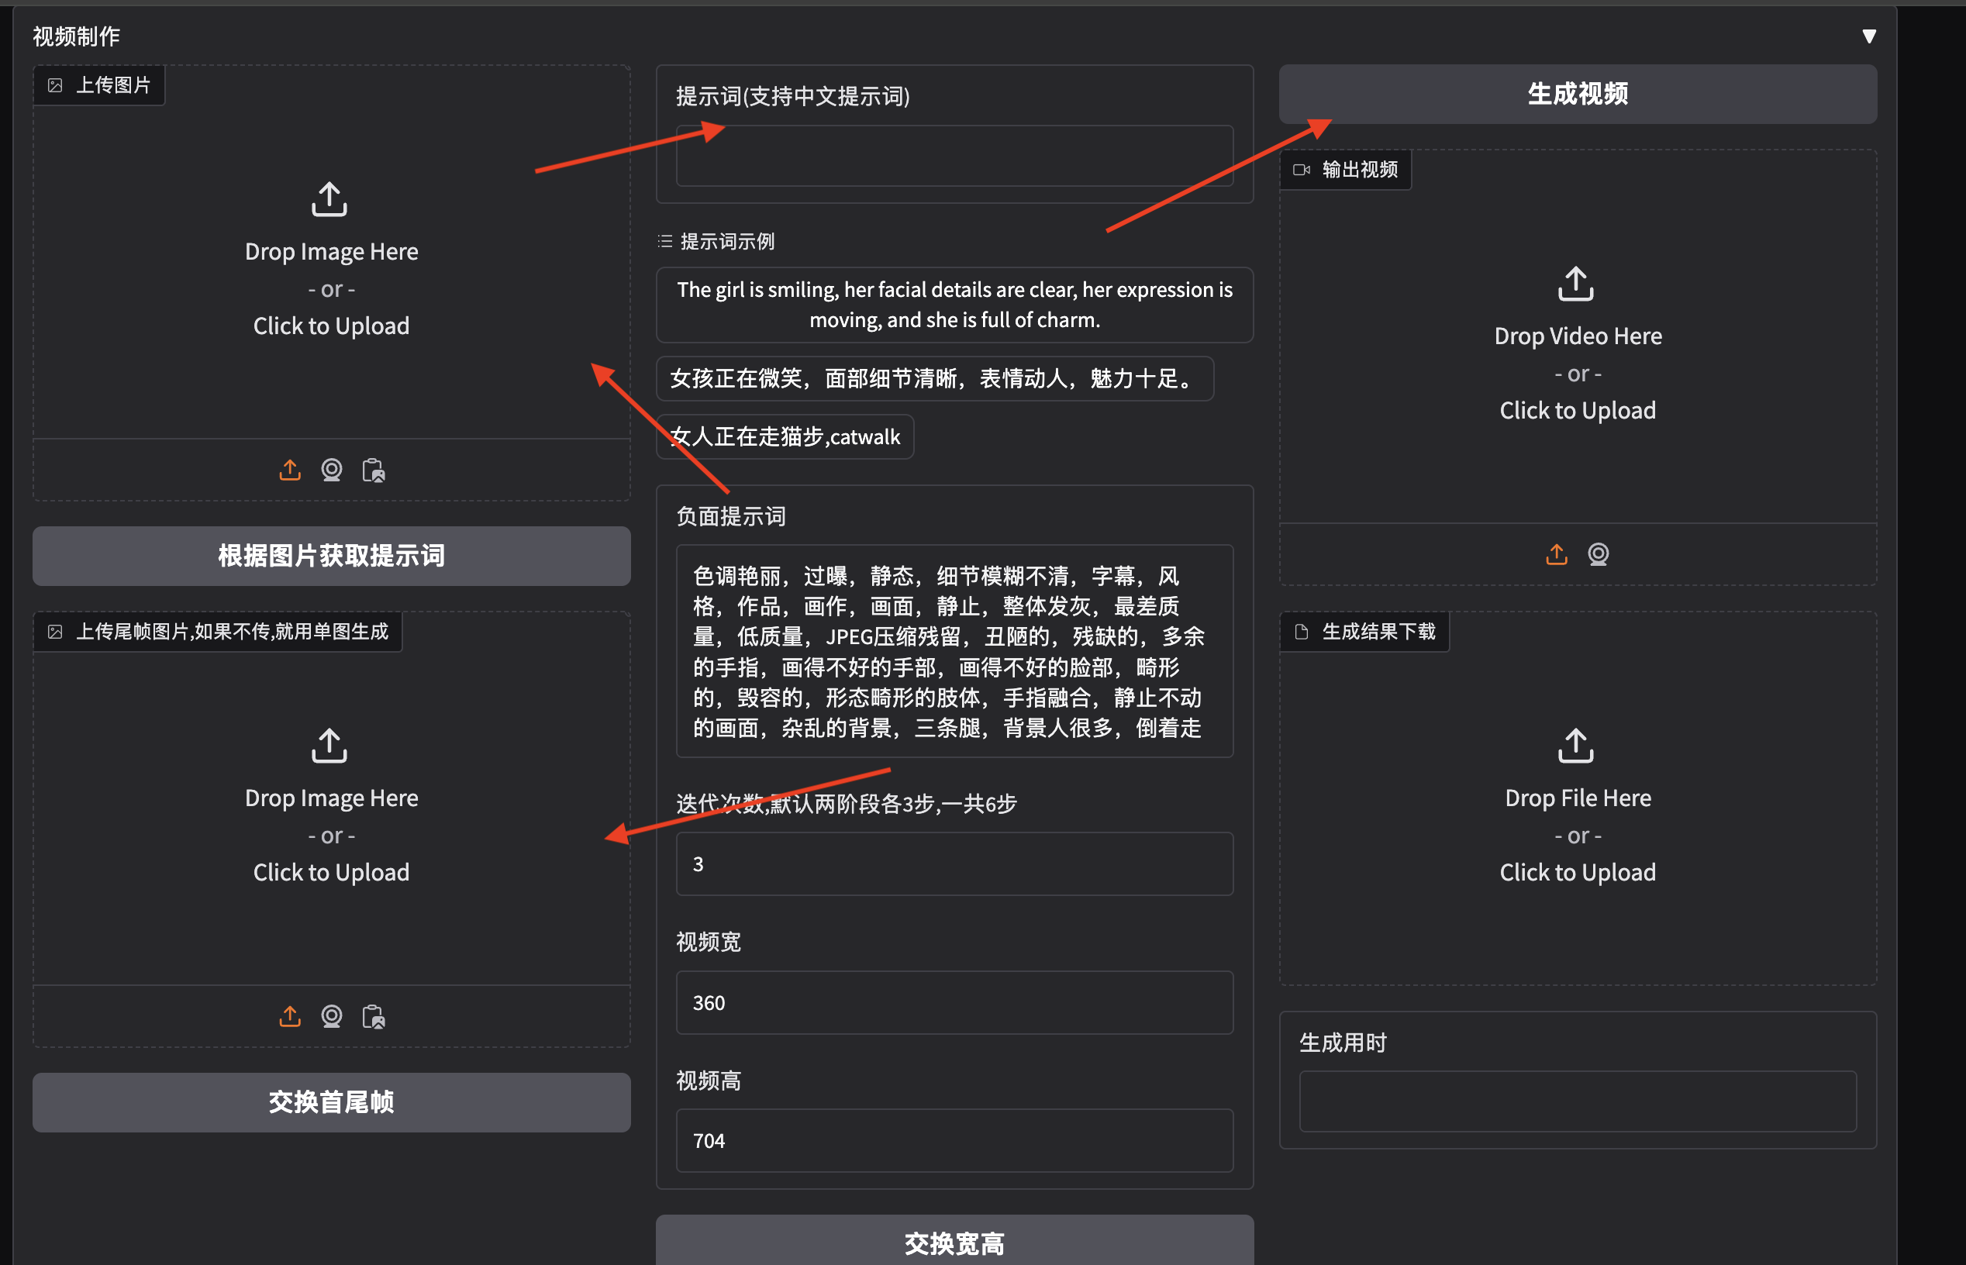
Task: Click 'Click to Upload' in 上传图片 area
Action: [331, 326]
